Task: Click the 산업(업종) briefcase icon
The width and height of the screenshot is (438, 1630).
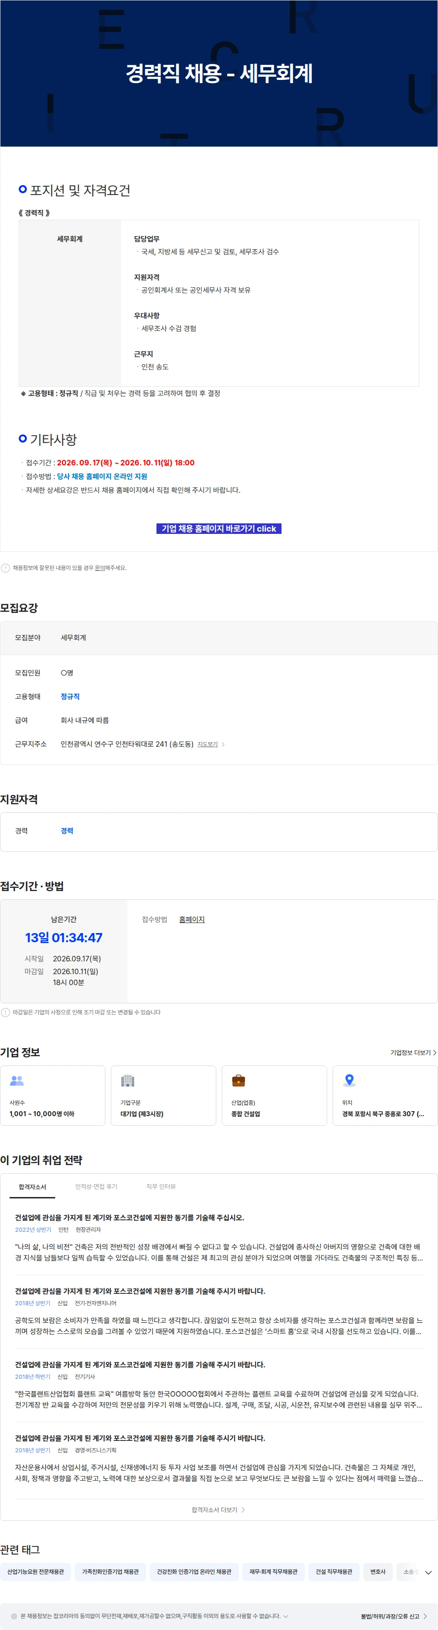Action: [238, 1081]
